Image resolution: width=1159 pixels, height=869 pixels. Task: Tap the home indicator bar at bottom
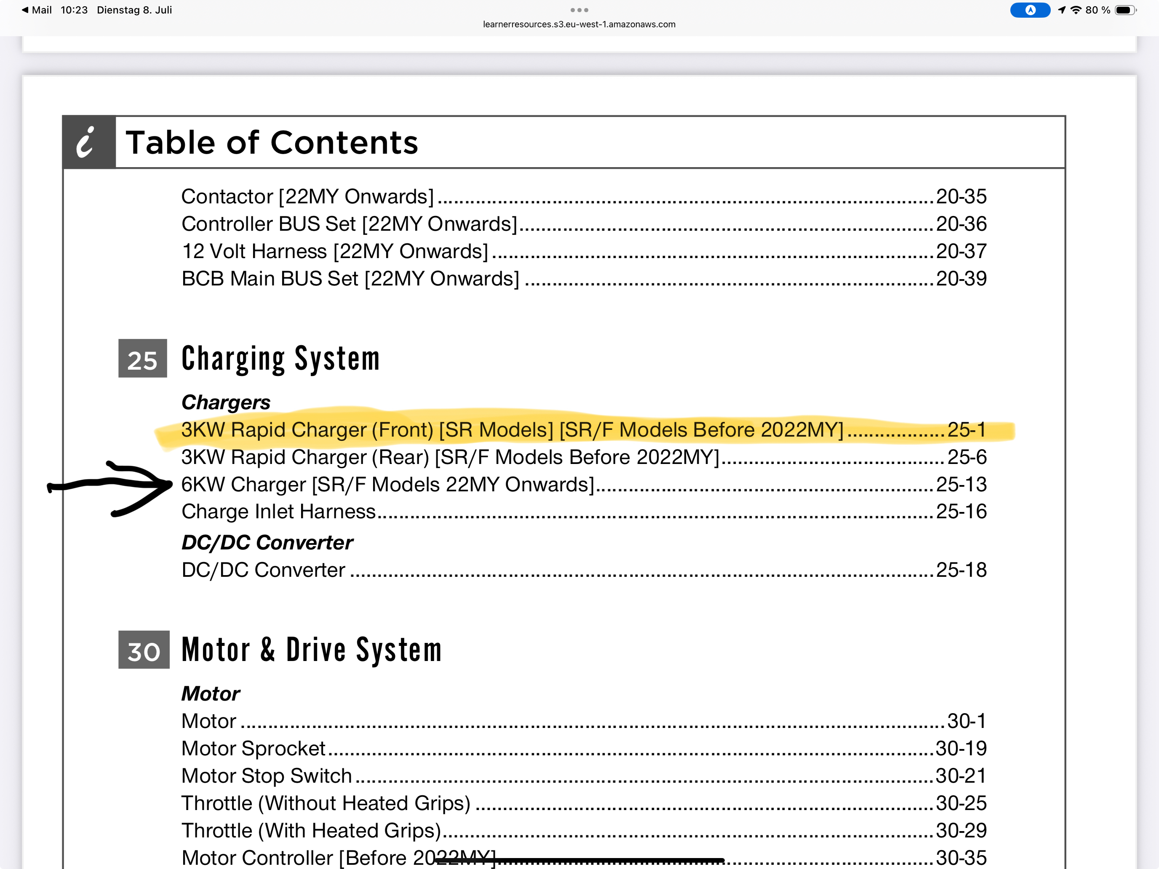[579, 860]
